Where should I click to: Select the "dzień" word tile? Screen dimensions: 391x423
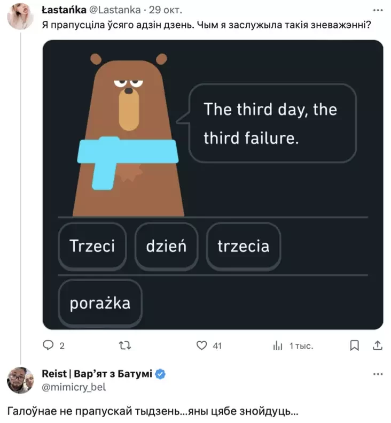point(166,246)
